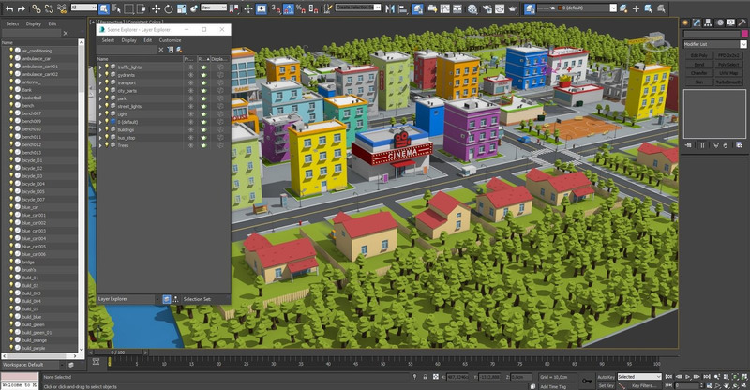The height and width of the screenshot is (390, 750).
Task: Toggle renderable teapot for city_parts layer
Action: (x=203, y=90)
